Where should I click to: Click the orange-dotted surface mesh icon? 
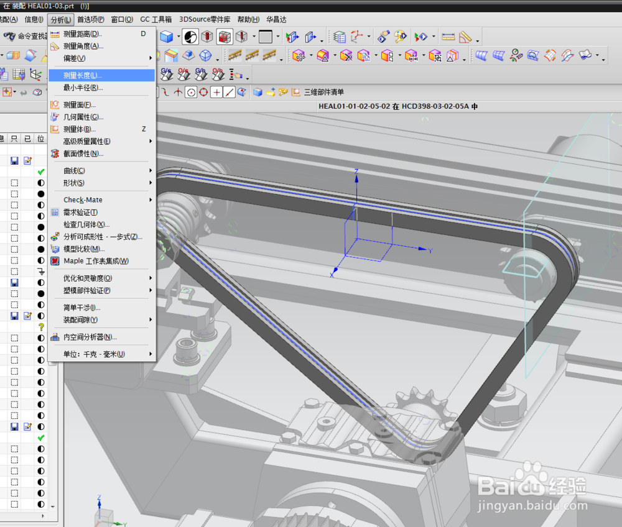pyautogui.click(x=550, y=56)
